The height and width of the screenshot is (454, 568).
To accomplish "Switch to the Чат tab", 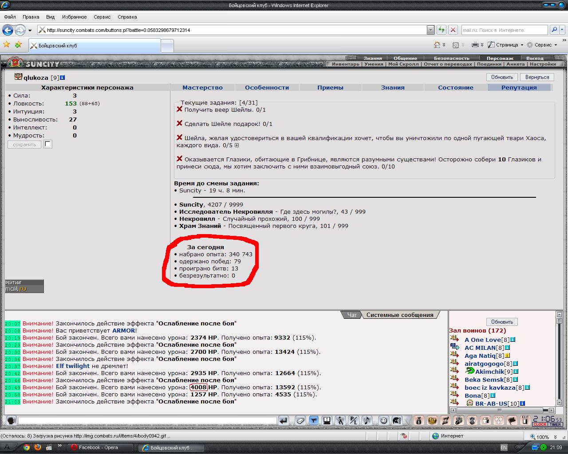I will point(352,315).
